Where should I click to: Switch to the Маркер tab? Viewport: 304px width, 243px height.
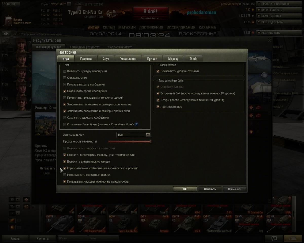(173, 59)
